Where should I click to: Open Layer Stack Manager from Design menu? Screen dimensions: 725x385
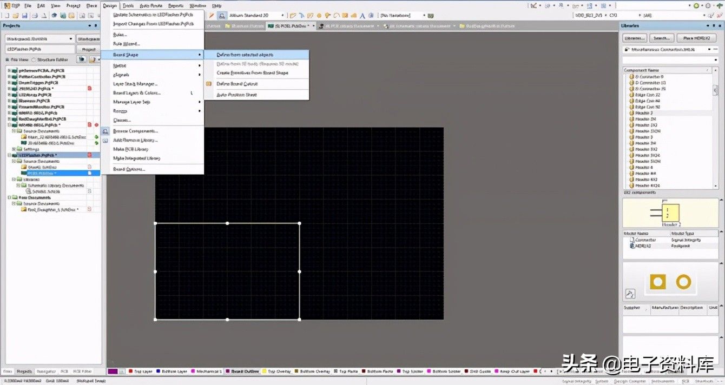click(x=135, y=84)
